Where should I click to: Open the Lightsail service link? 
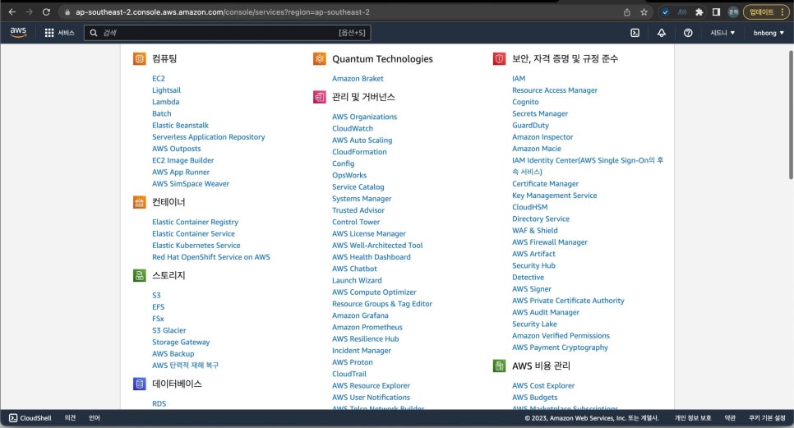coord(166,90)
